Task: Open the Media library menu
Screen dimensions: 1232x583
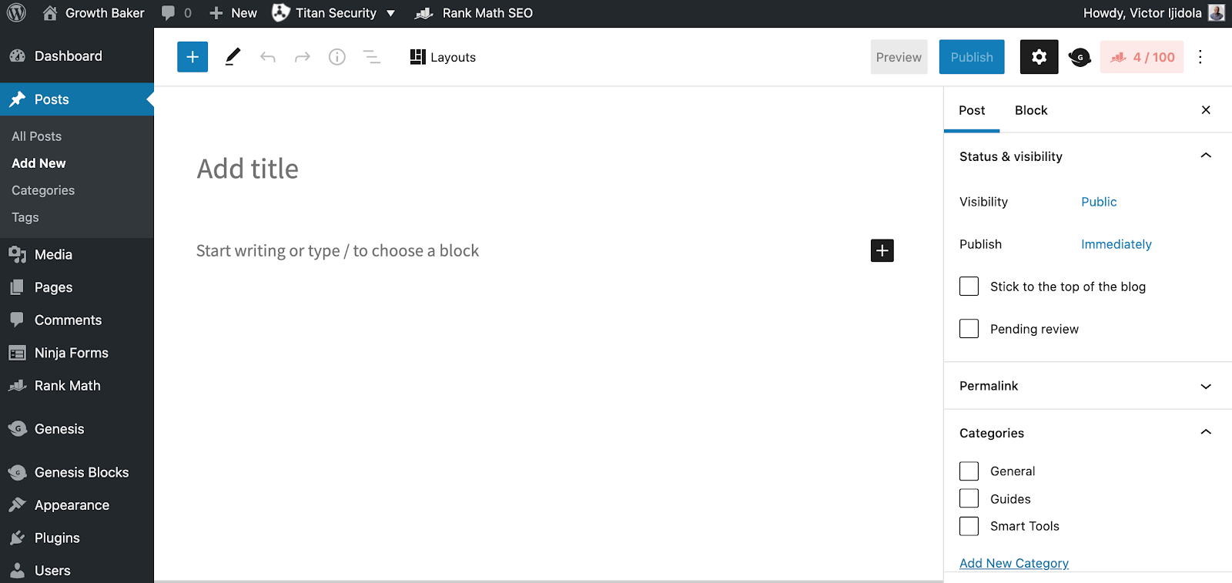Action: (77, 255)
